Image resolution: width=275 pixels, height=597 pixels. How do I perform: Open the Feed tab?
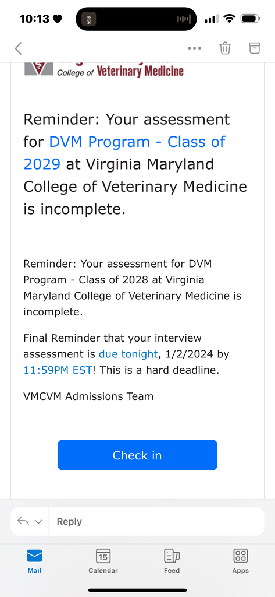[172, 561]
